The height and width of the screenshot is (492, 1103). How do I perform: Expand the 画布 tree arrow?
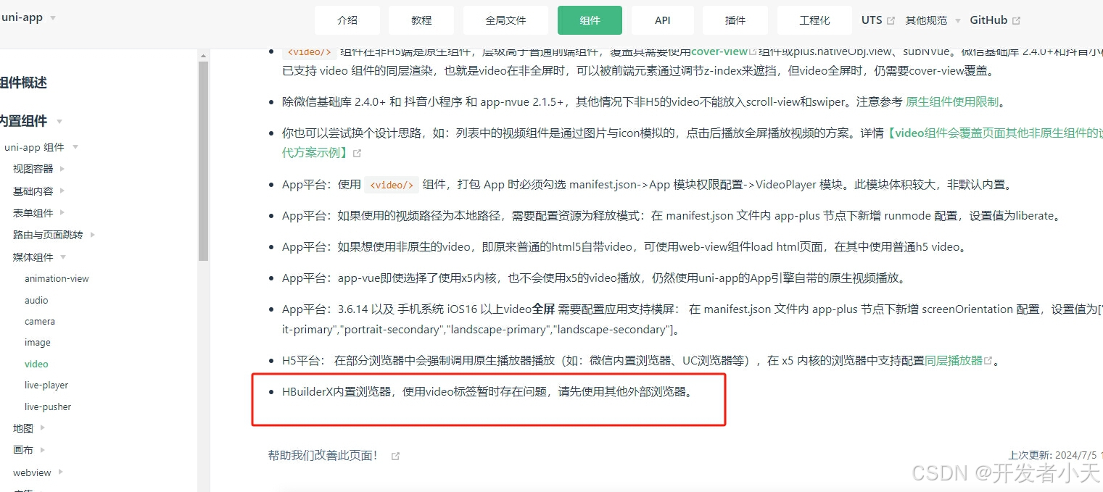(x=43, y=450)
